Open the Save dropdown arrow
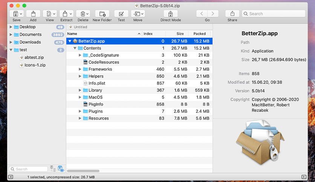The height and width of the screenshot is (182, 315). pyautogui.click(x=21, y=14)
